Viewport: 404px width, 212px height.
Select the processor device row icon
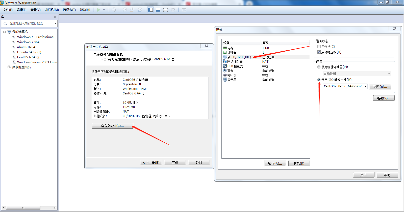click(x=225, y=52)
